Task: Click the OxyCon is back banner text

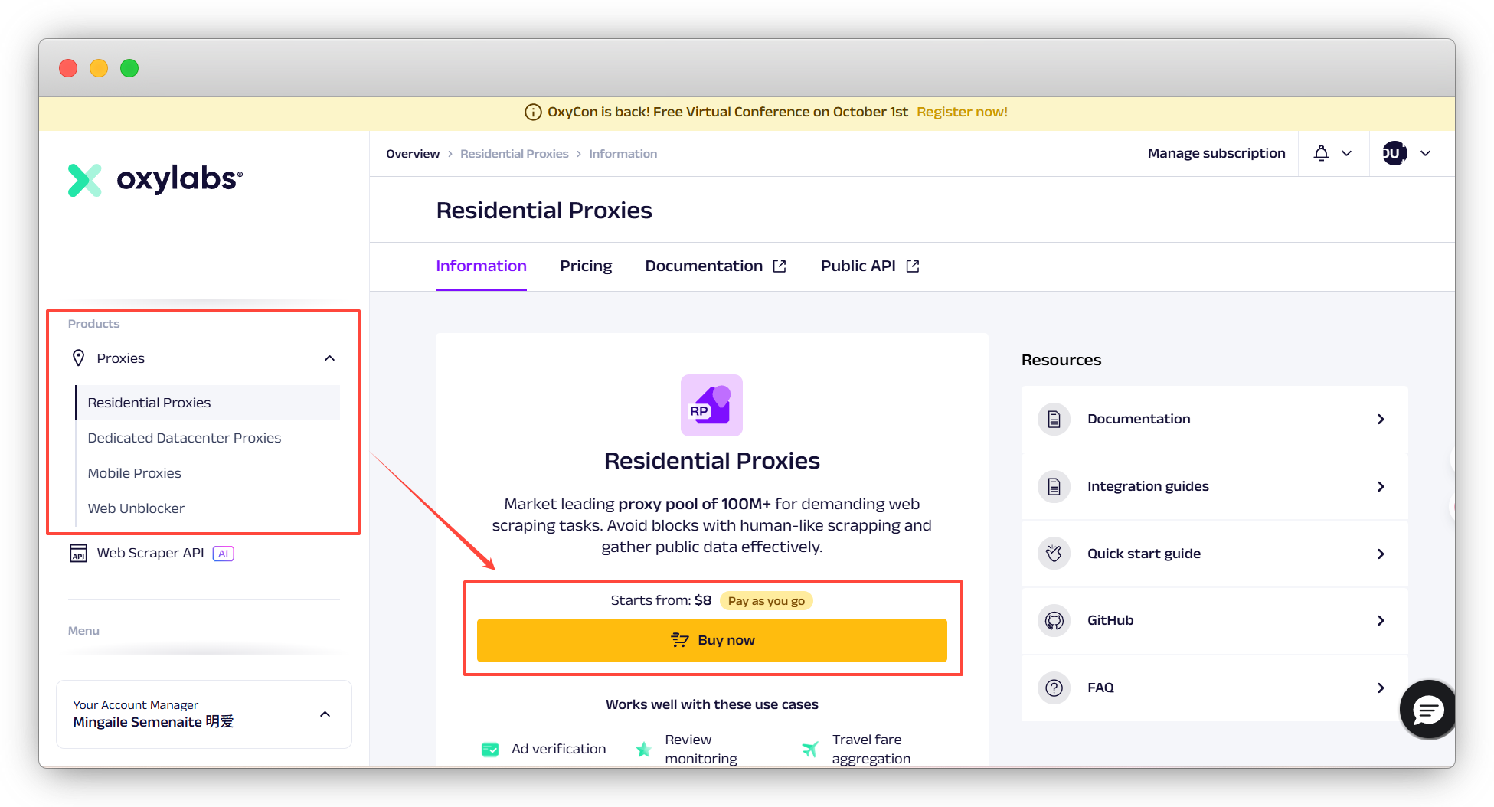Action: click(x=727, y=112)
